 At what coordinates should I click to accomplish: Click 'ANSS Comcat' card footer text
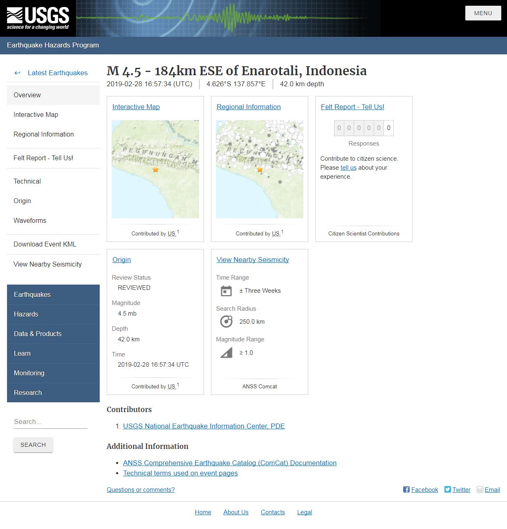260,386
